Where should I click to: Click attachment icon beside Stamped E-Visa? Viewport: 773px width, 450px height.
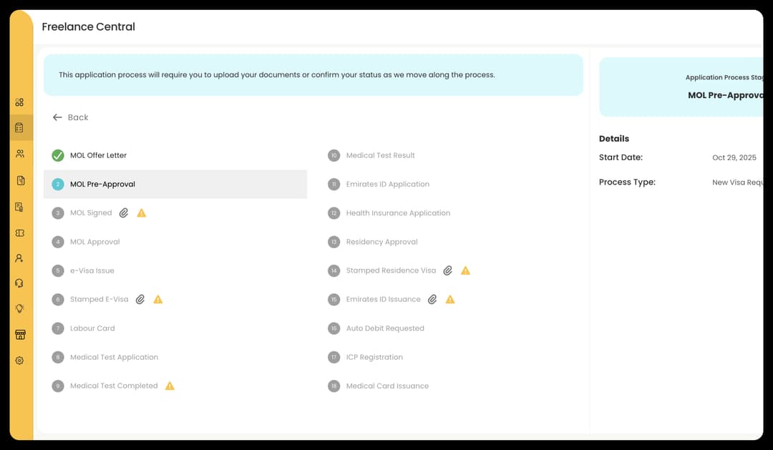[x=140, y=300]
